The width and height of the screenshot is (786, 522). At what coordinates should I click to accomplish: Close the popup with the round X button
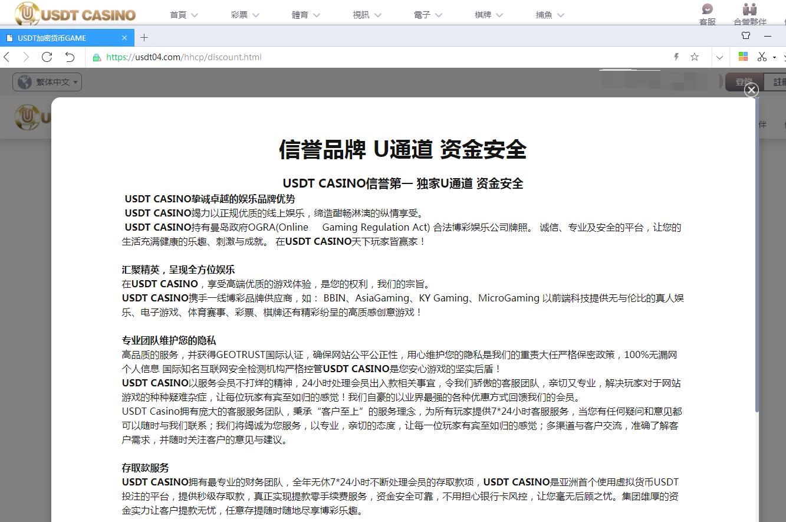point(751,90)
